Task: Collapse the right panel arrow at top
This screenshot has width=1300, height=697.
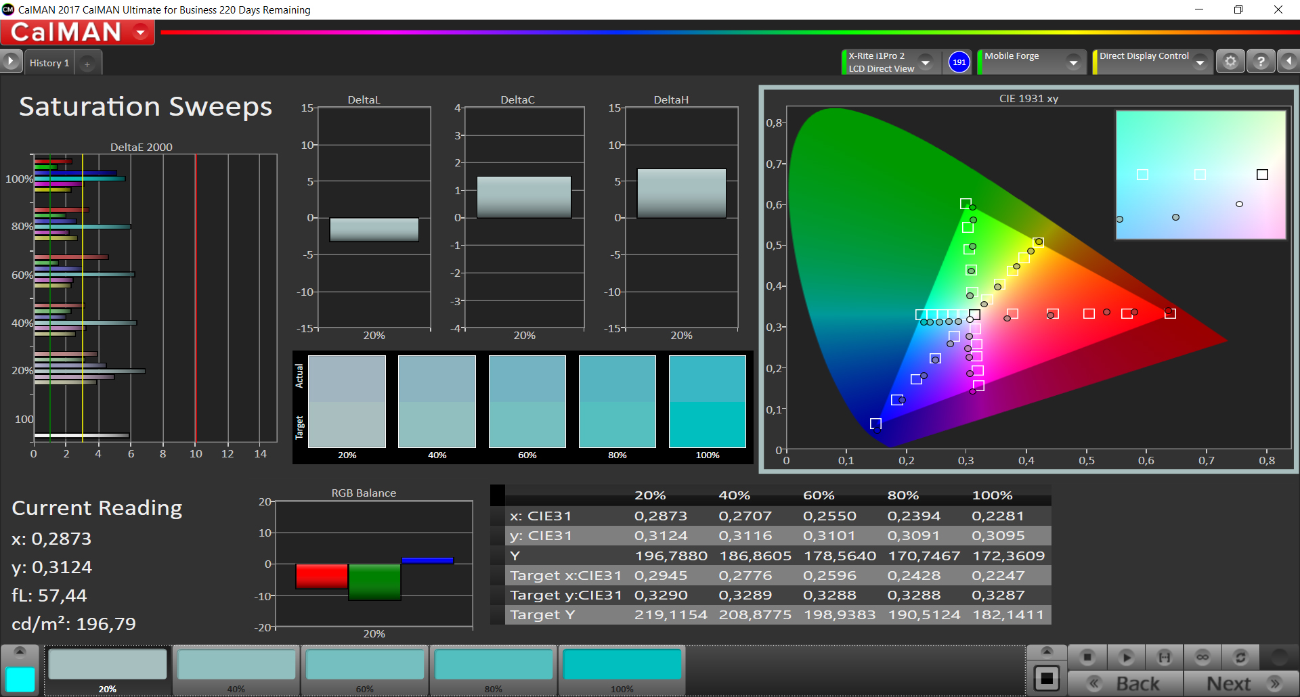Action: point(1288,62)
